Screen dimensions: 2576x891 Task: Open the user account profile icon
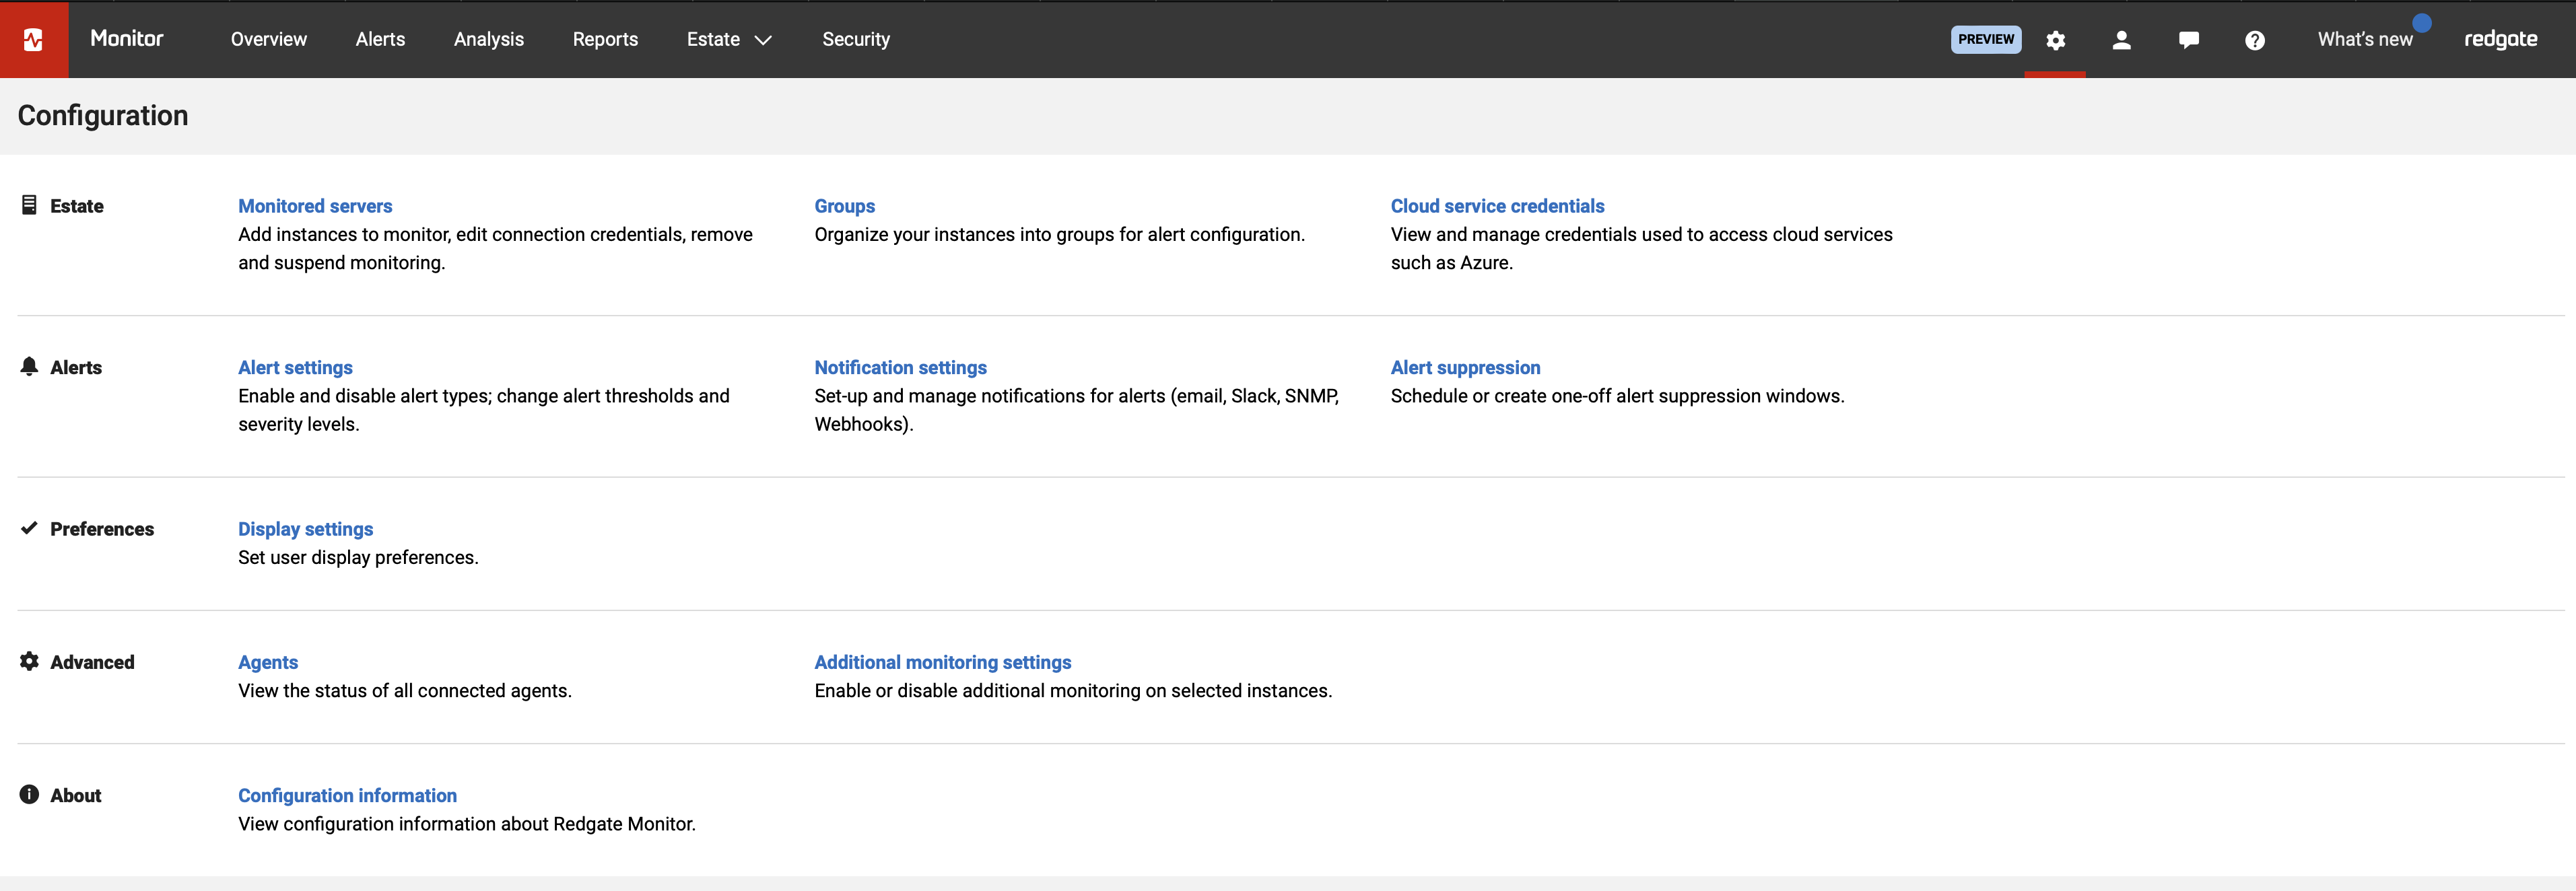pyautogui.click(x=2121, y=40)
